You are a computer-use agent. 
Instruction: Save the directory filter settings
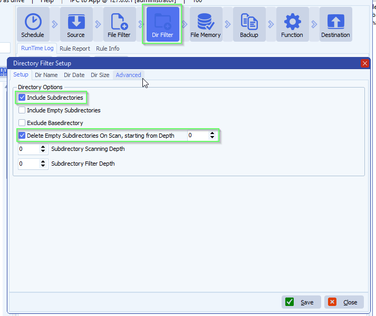[x=301, y=302]
